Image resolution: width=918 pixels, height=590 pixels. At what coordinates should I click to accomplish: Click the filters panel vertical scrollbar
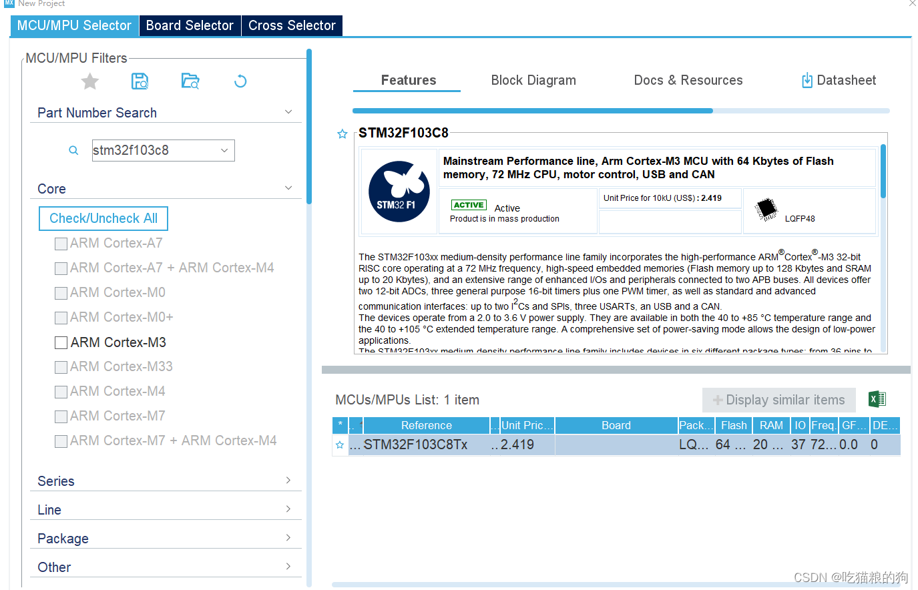309,127
